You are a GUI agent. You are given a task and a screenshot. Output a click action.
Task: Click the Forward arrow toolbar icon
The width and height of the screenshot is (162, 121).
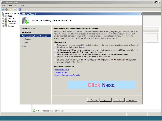click(x=6, y=10)
